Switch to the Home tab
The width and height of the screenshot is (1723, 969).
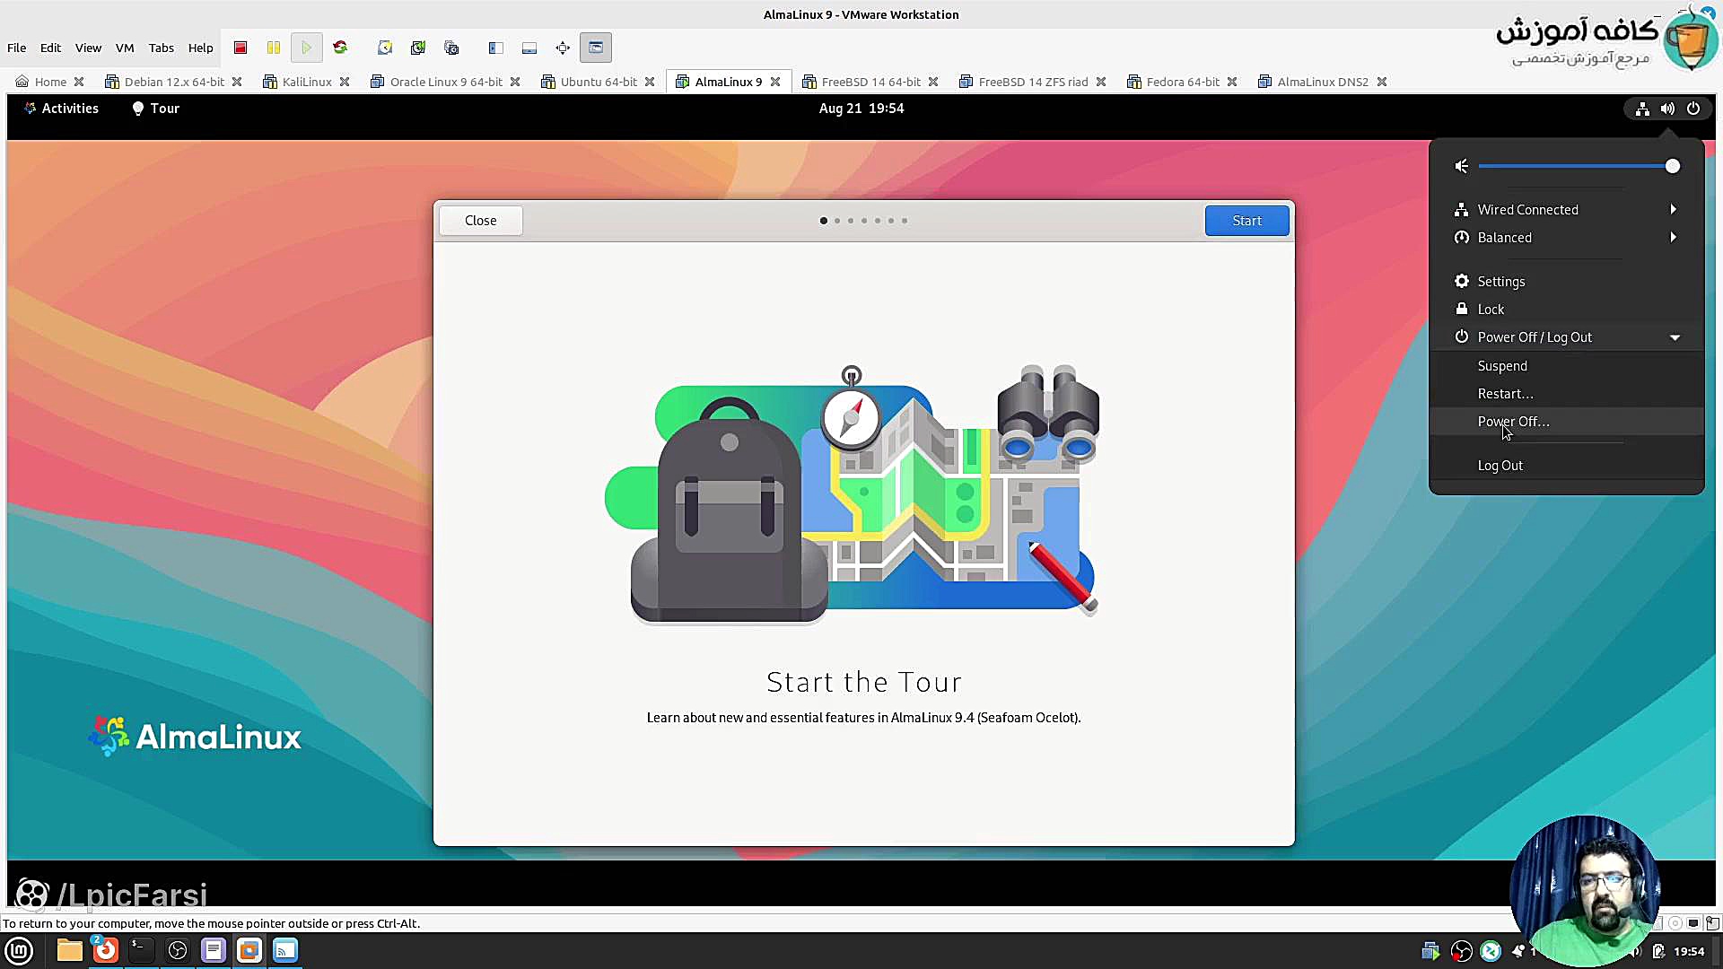click(x=49, y=82)
